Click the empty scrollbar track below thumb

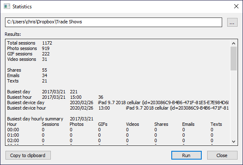coord(233,104)
